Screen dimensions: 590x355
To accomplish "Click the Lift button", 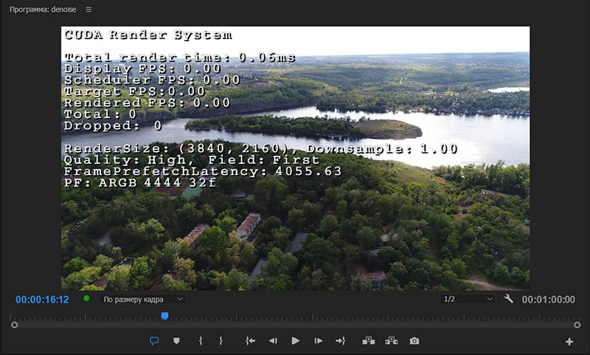I will [368, 341].
